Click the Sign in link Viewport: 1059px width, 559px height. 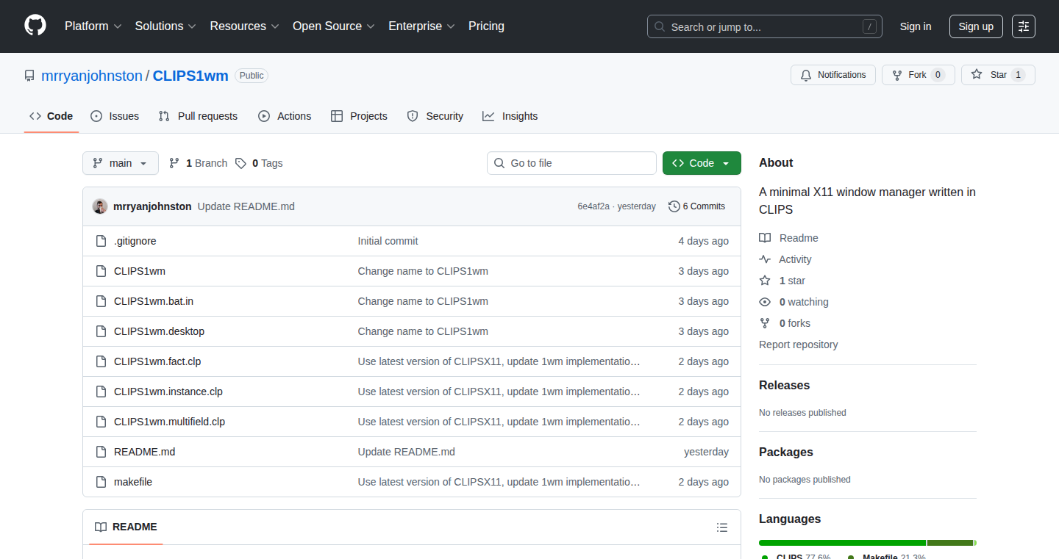916,26
